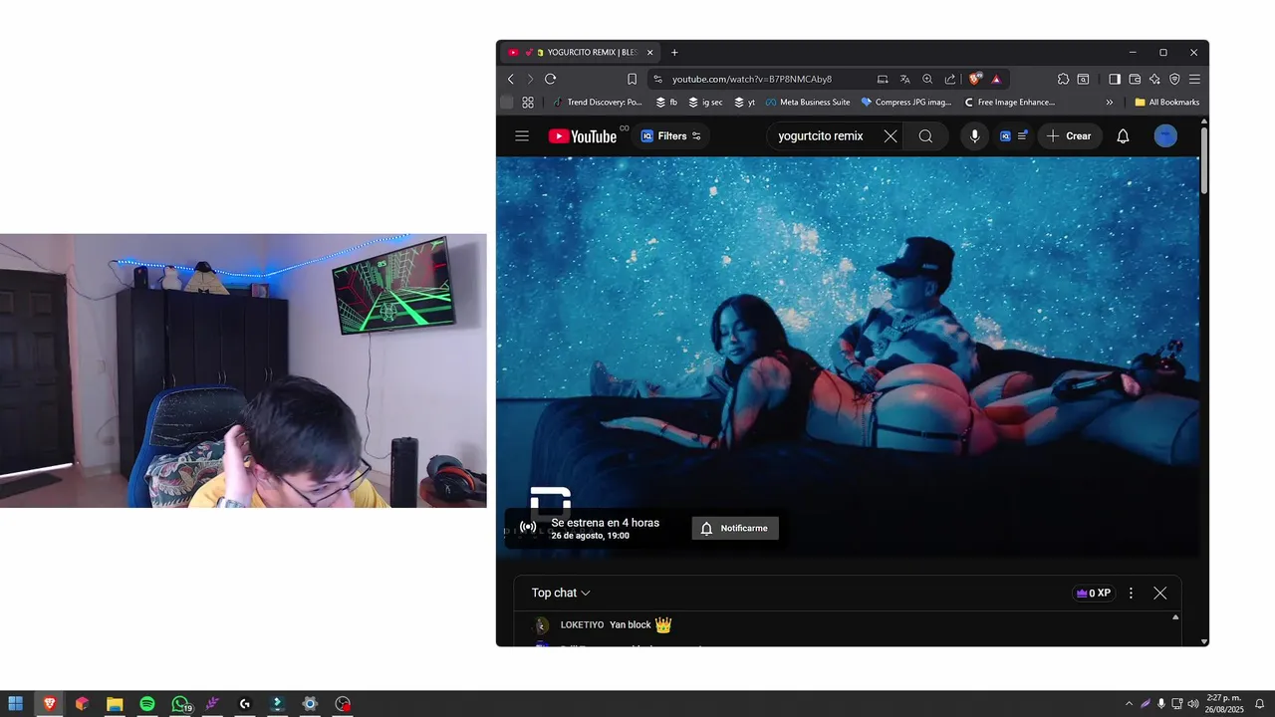This screenshot has width=1275, height=717.
Task: Click the 0 XP crown badge
Action: (x=1093, y=594)
